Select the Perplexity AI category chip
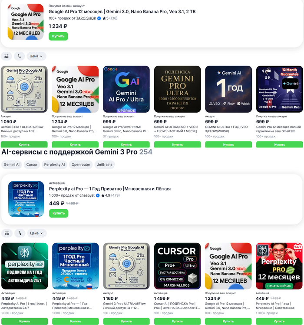Viewport: 304px width, 325px height. click(x=54, y=164)
